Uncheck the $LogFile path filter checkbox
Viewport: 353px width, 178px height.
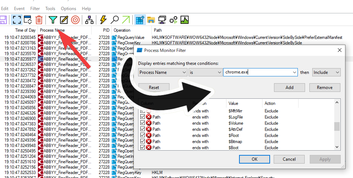click(142, 117)
